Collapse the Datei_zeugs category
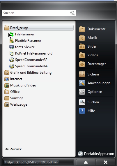Viewport: 117px width, 166px height. coord(39,28)
